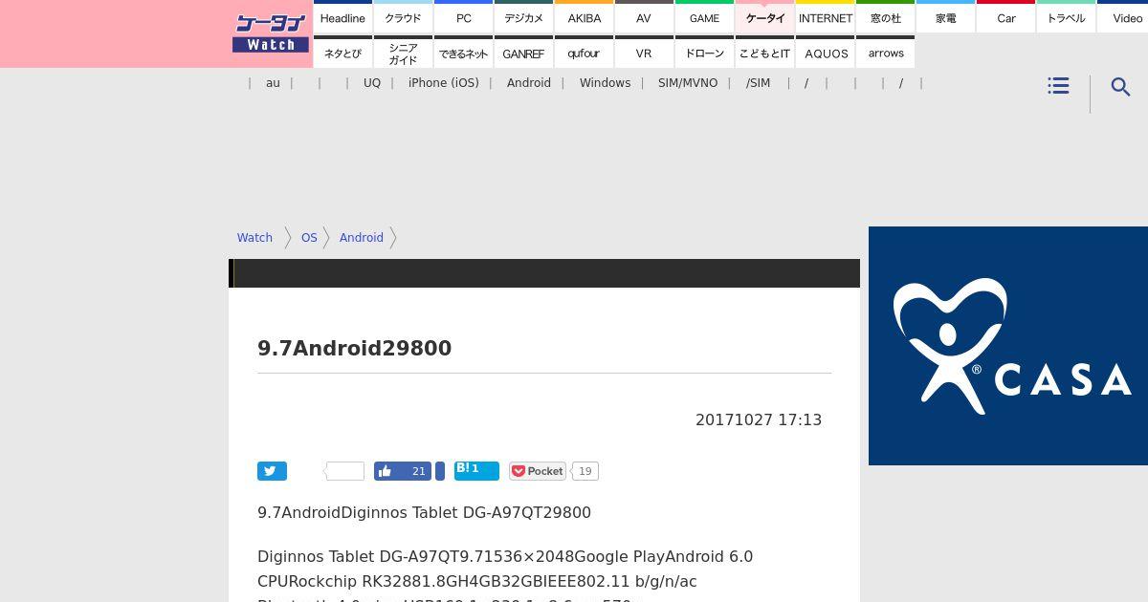Viewport: 1148px width, 602px height.
Task: Open the 窓の杜 tab
Action: pos(885,18)
